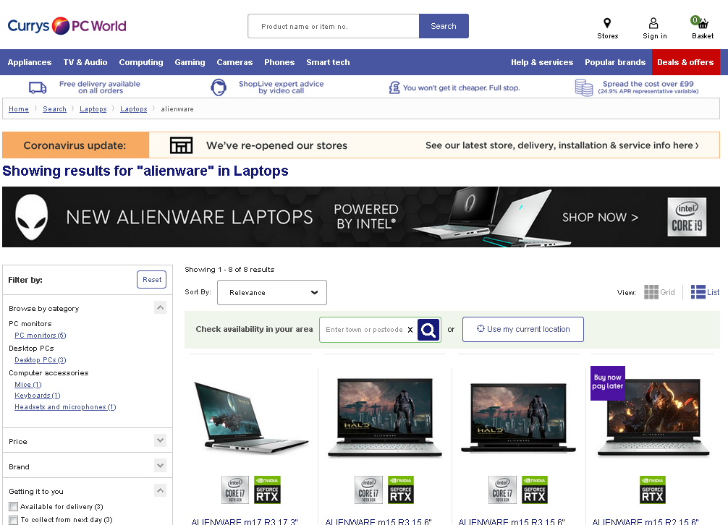Tick Available for delivery checkbox
Viewport: 728px width, 525px height.
(14, 506)
